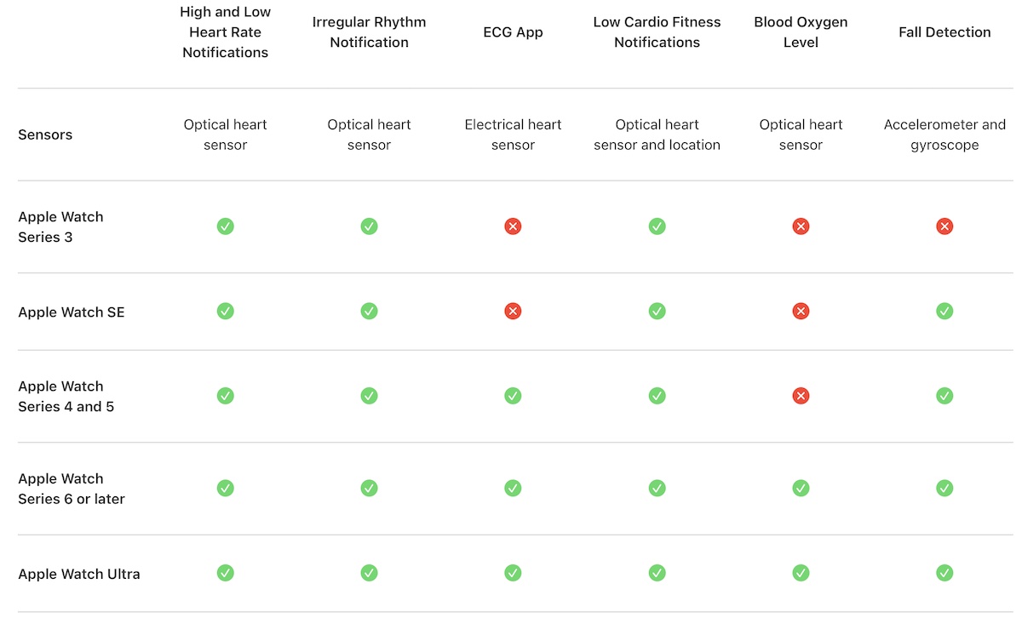Click green check for SE Low Cardio Fitness

click(657, 312)
